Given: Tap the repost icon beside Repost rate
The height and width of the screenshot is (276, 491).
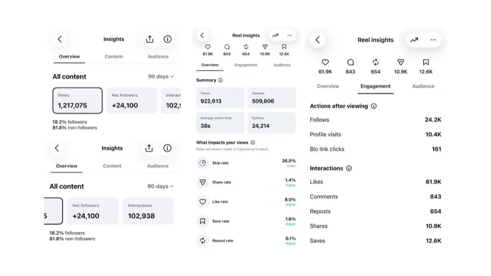Looking at the screenshot, I should (203, 241).
